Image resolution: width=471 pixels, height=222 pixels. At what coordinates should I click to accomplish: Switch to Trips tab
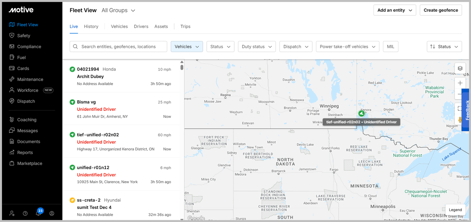pos(185,26)
